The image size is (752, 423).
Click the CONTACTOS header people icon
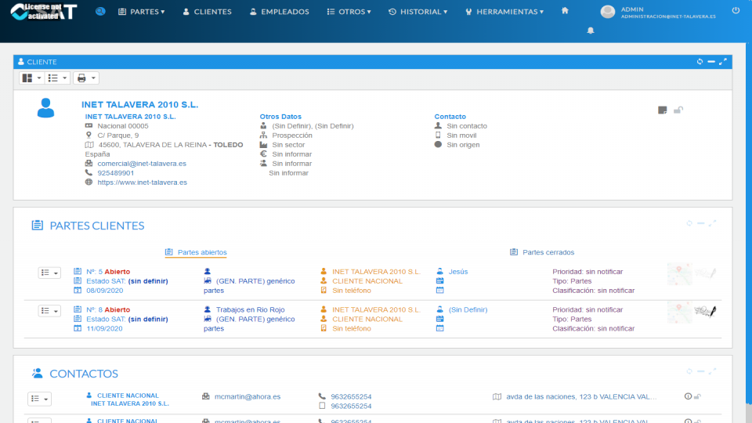coord(38,373)
